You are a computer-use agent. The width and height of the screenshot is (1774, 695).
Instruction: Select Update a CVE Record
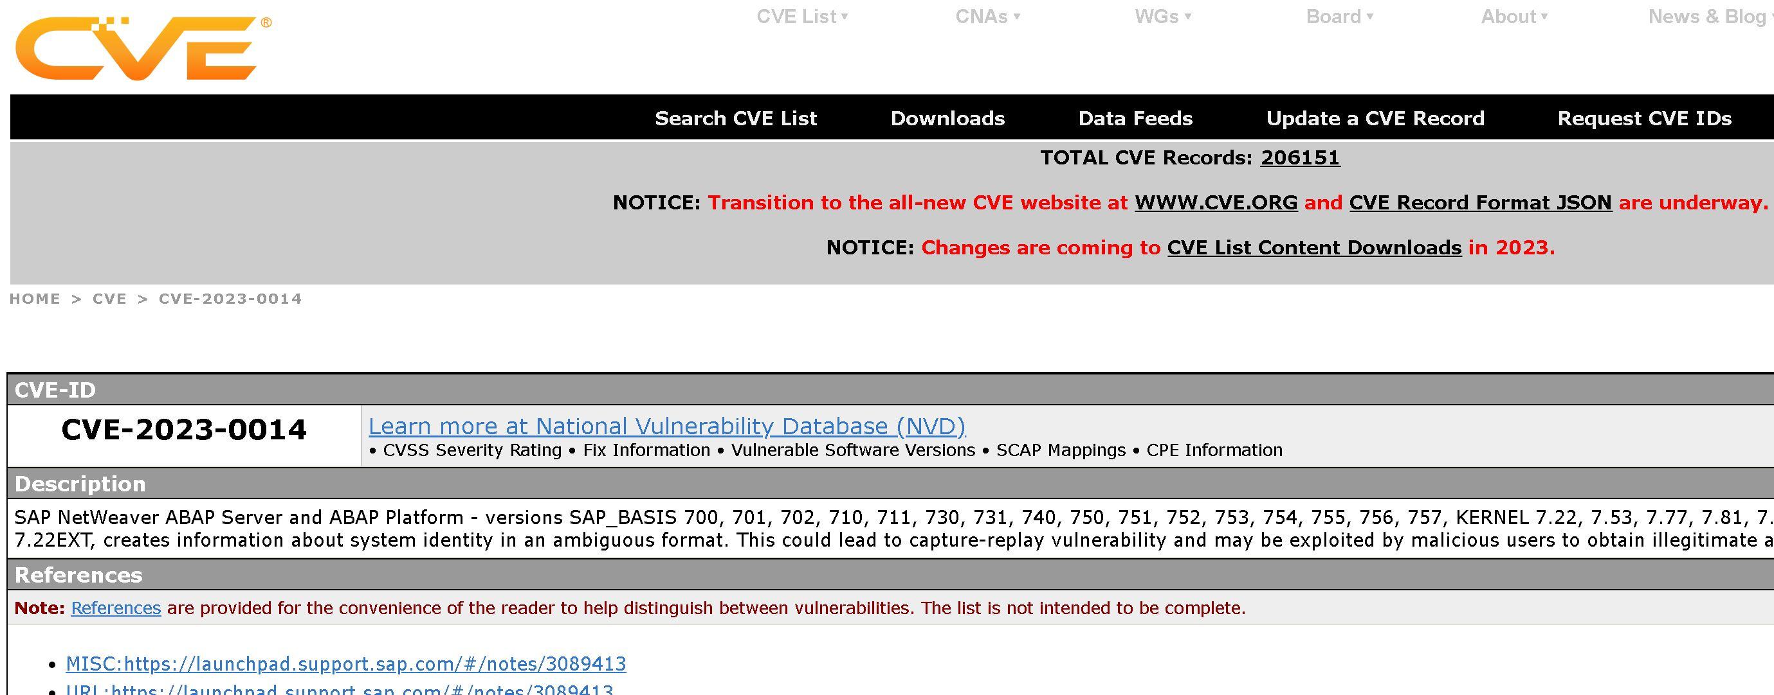(x=1375, y=118)
